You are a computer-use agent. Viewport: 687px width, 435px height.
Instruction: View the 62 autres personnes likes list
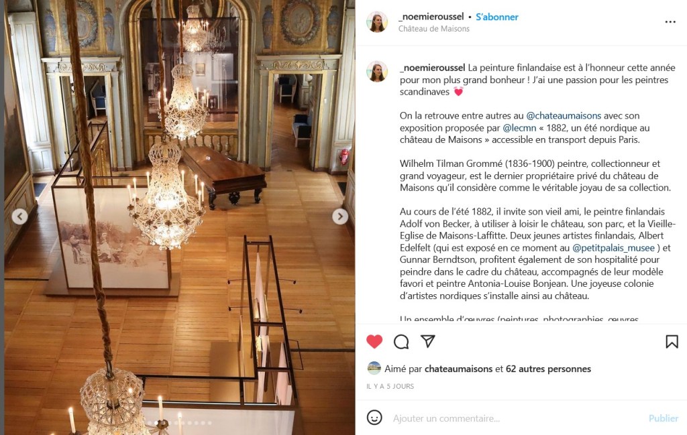[x=548, y=369]
